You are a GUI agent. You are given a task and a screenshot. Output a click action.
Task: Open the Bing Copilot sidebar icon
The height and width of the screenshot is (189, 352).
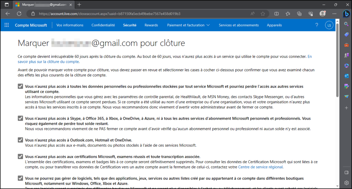pos(346,14)
